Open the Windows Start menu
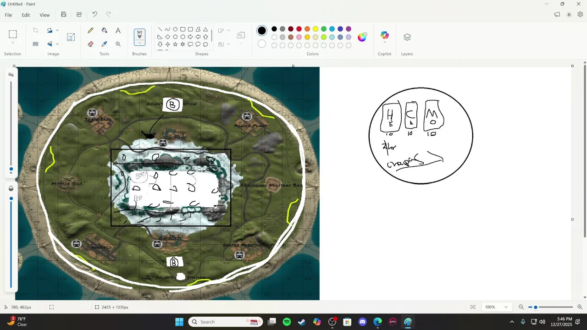587x330 pixels. coord(179,322)
